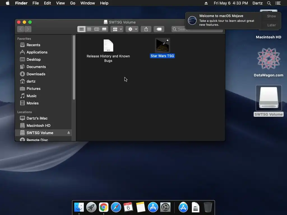
Task: Open Spotlight search magnifier icon
Action: (x=269, y=3)
